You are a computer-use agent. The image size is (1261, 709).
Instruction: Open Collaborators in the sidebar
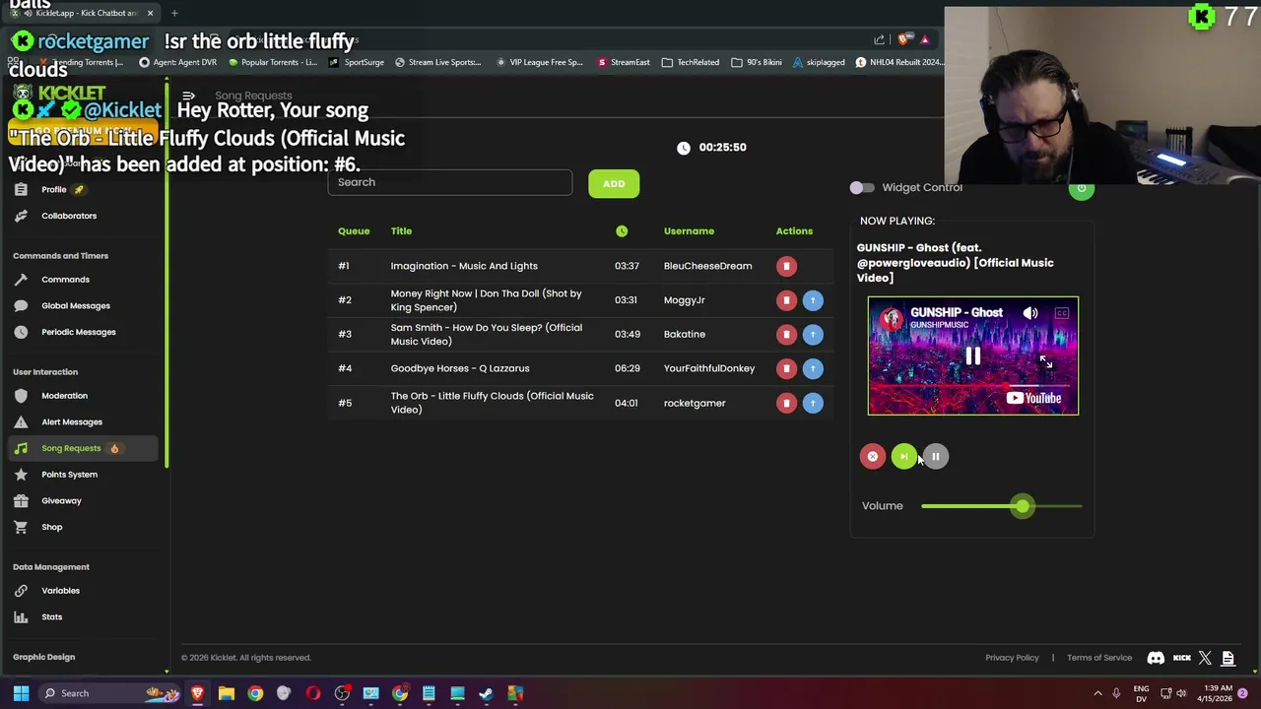tap(69, 216)
